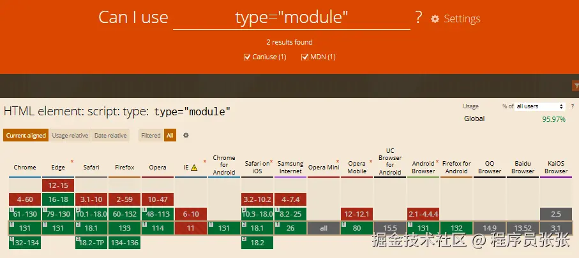The image size is (579, 258).
Task: Click the Chrome for Android column header
Action: tap(224, 165)
